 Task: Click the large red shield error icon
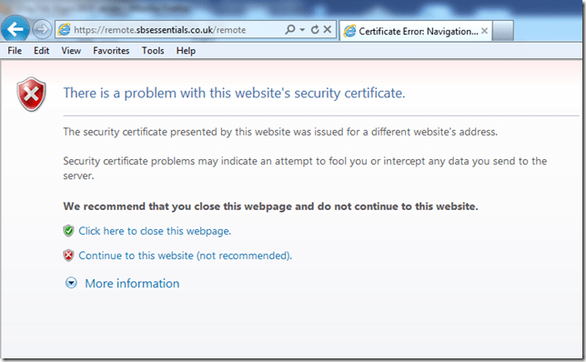31,95
